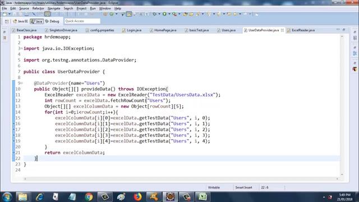Click the 'TestData/UsersData.xlsx' string in code
Screen dimensions: 359x202
point(182,95)
